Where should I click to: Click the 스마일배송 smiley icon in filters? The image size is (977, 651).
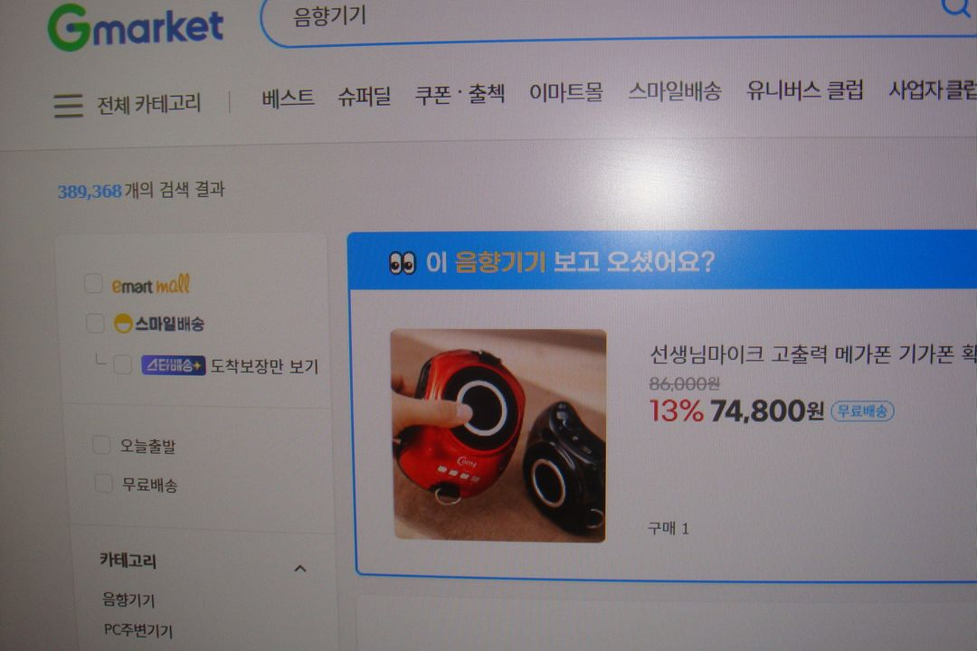pyautogui.click(x=123, y=324)
